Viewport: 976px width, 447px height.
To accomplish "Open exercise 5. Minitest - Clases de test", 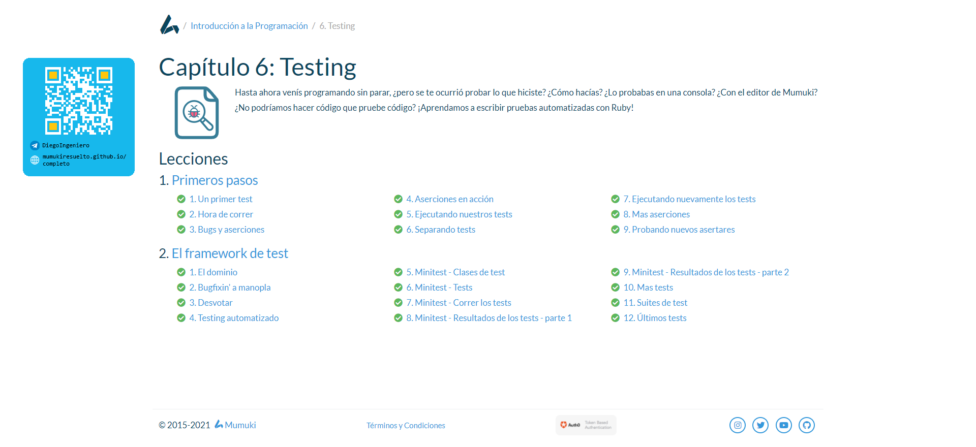I will (455, 272).
